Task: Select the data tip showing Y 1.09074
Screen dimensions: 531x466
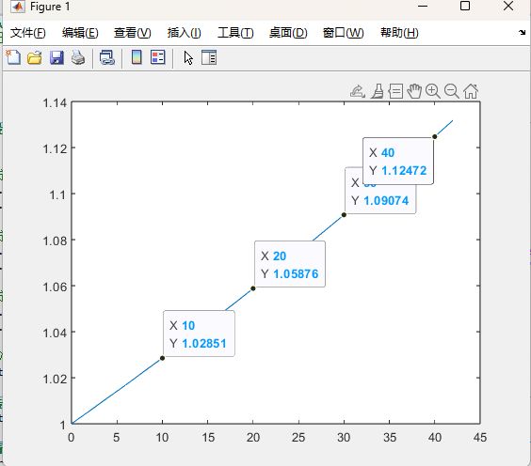Action: 380,199
